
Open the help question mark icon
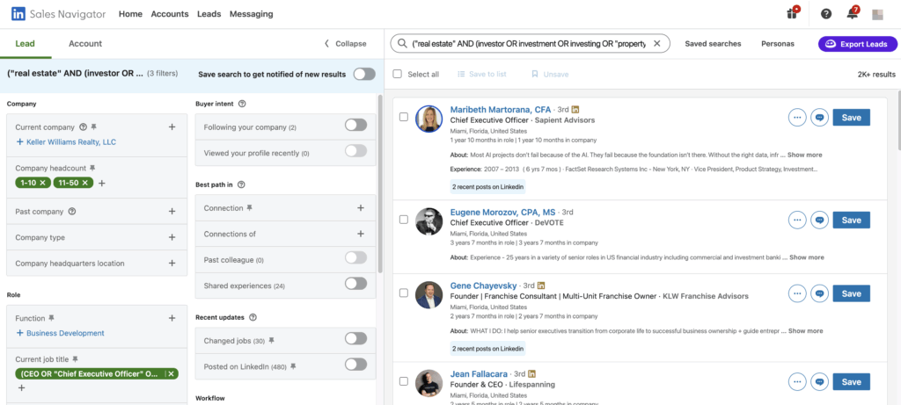click(826, 14)
